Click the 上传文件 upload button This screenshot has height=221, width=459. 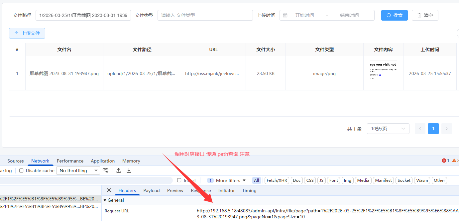27,33
